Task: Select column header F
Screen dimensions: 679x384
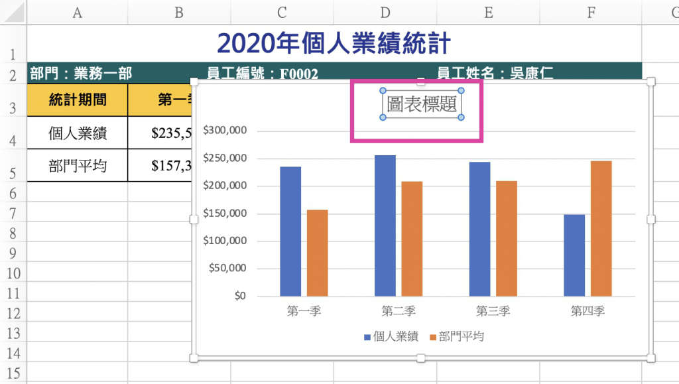Action: click(x=591, y=12)
